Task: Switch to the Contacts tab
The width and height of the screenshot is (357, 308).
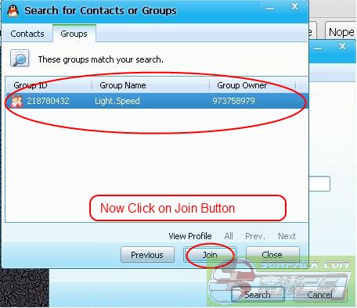Action: click(x=27, y=34)
